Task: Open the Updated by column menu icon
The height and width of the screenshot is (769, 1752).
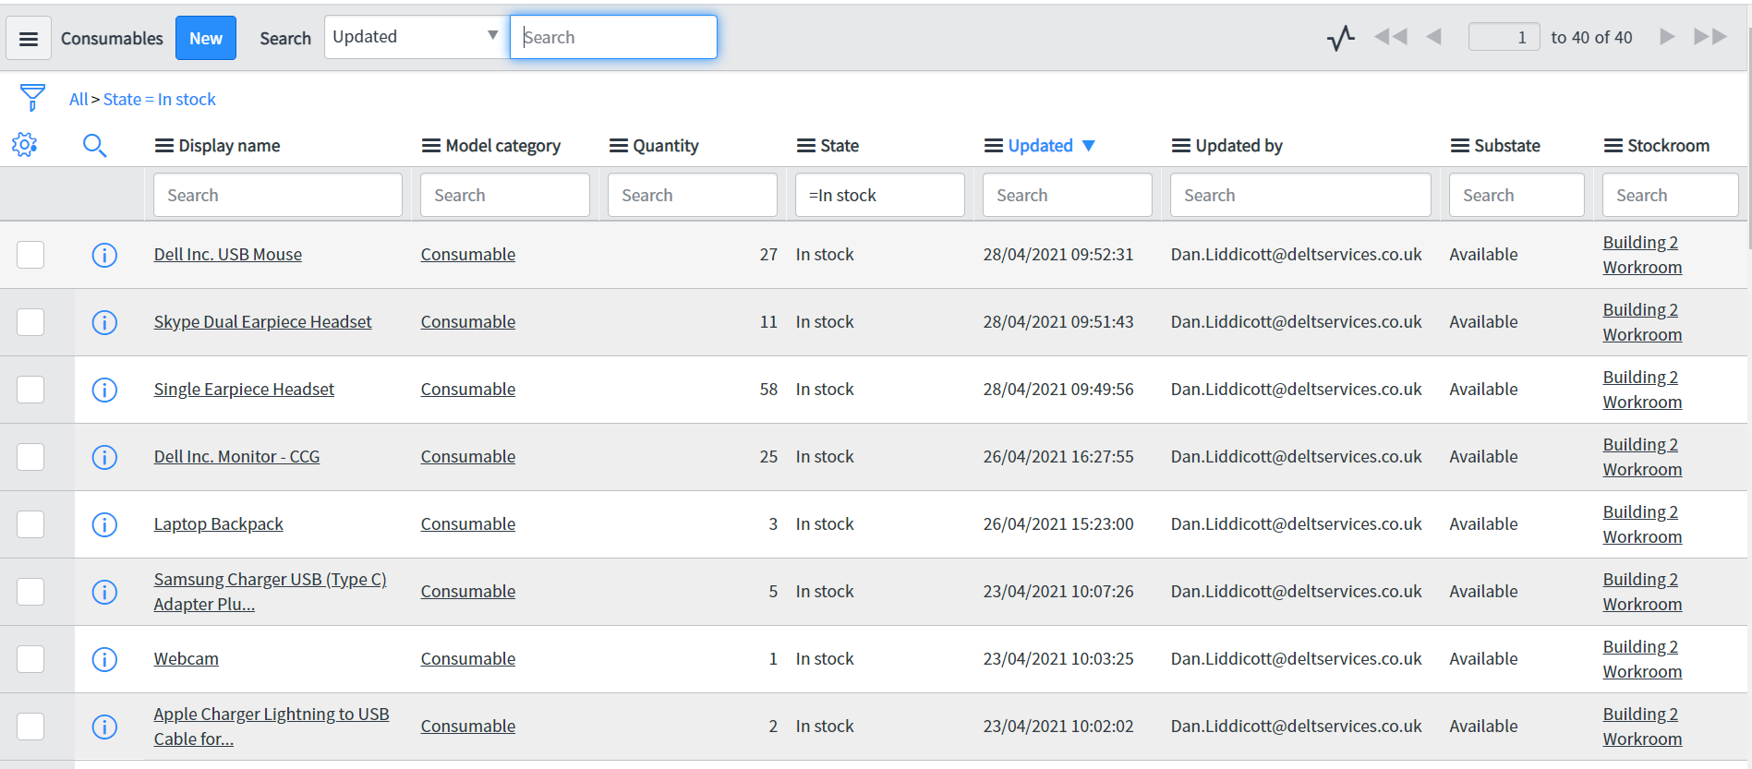Action: tap(1181, 146)
